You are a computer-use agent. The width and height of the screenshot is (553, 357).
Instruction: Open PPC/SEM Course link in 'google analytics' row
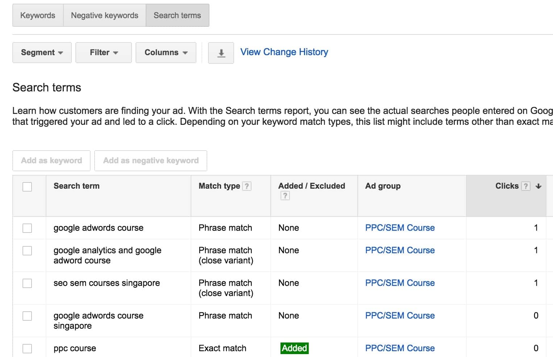pyautogui.click(x=400, y=250)
